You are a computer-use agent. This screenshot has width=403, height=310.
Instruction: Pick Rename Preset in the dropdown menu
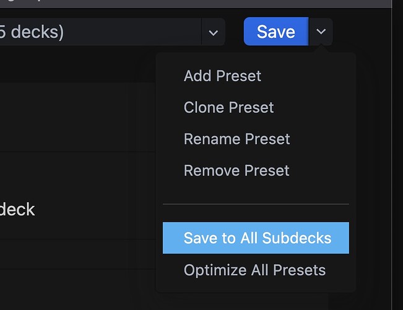pyautogui.click(x=236, y=139)
